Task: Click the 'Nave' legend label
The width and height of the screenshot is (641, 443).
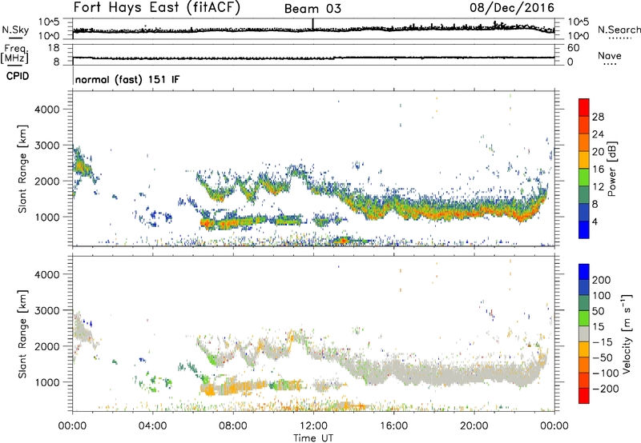Action: (610, 55)
